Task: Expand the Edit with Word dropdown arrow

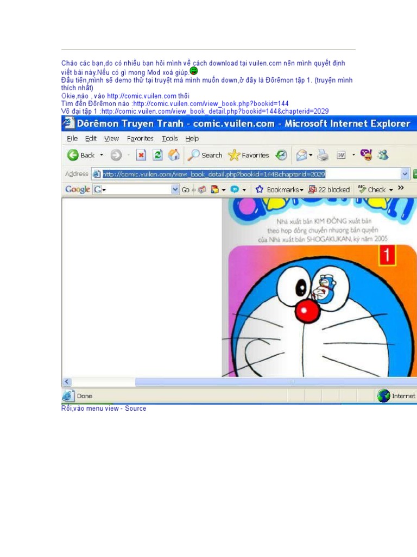Action: pyautogui.click(x=353, y=155)
